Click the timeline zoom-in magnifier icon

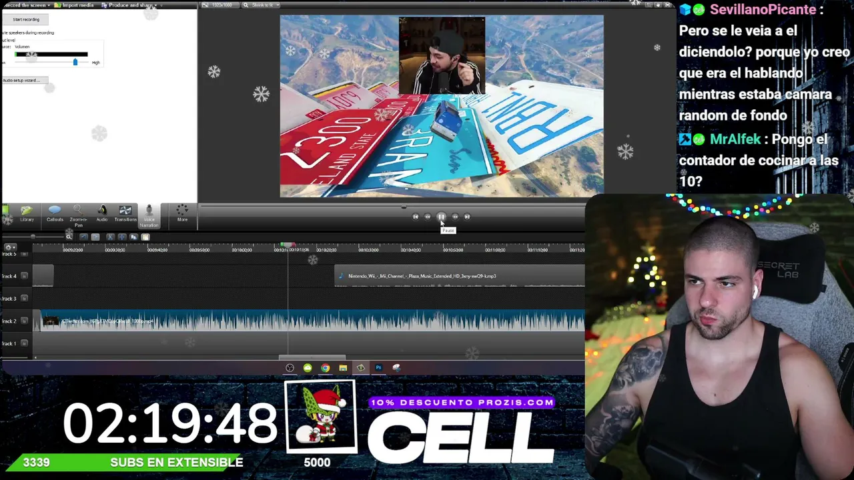point(69,237)
